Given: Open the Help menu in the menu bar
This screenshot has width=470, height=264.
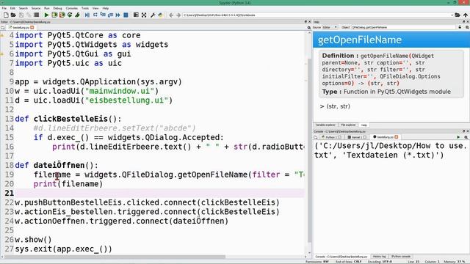Looking at the screenshot, I should pyautogui.click(x=106, y=8).
